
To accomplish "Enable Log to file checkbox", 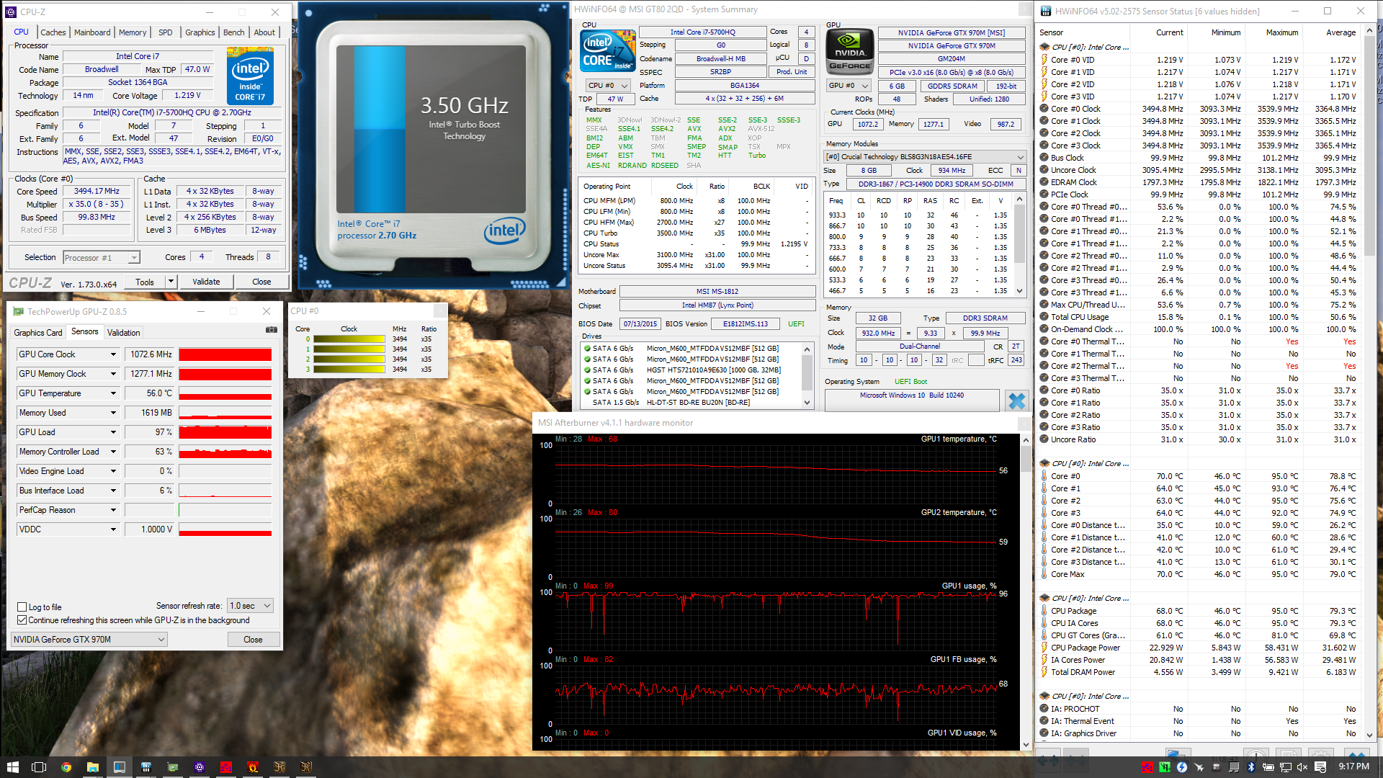I will tap(22, 607).
